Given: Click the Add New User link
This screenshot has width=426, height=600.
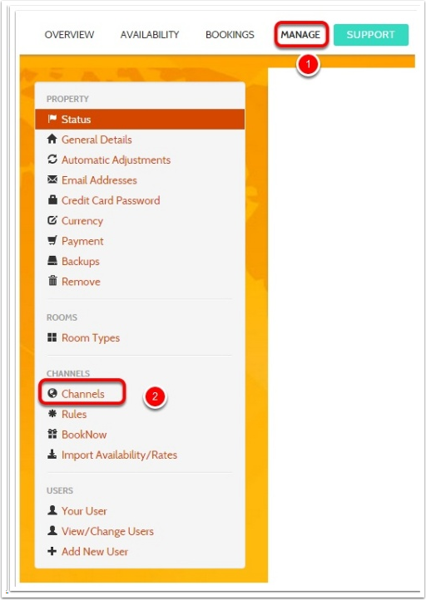Looking at the screenshot, I should (95, 552).
